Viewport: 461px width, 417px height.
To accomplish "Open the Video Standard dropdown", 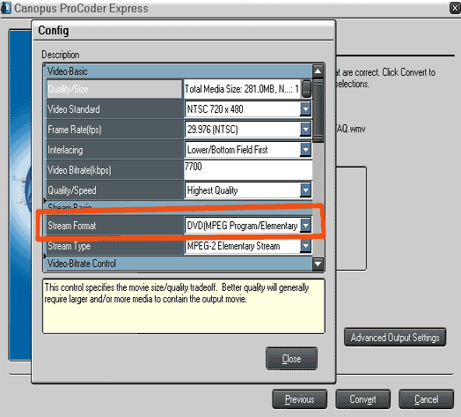I will 305,109.
